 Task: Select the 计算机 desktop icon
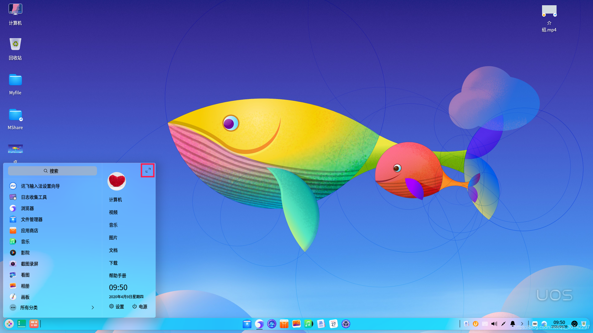[15, 14]
